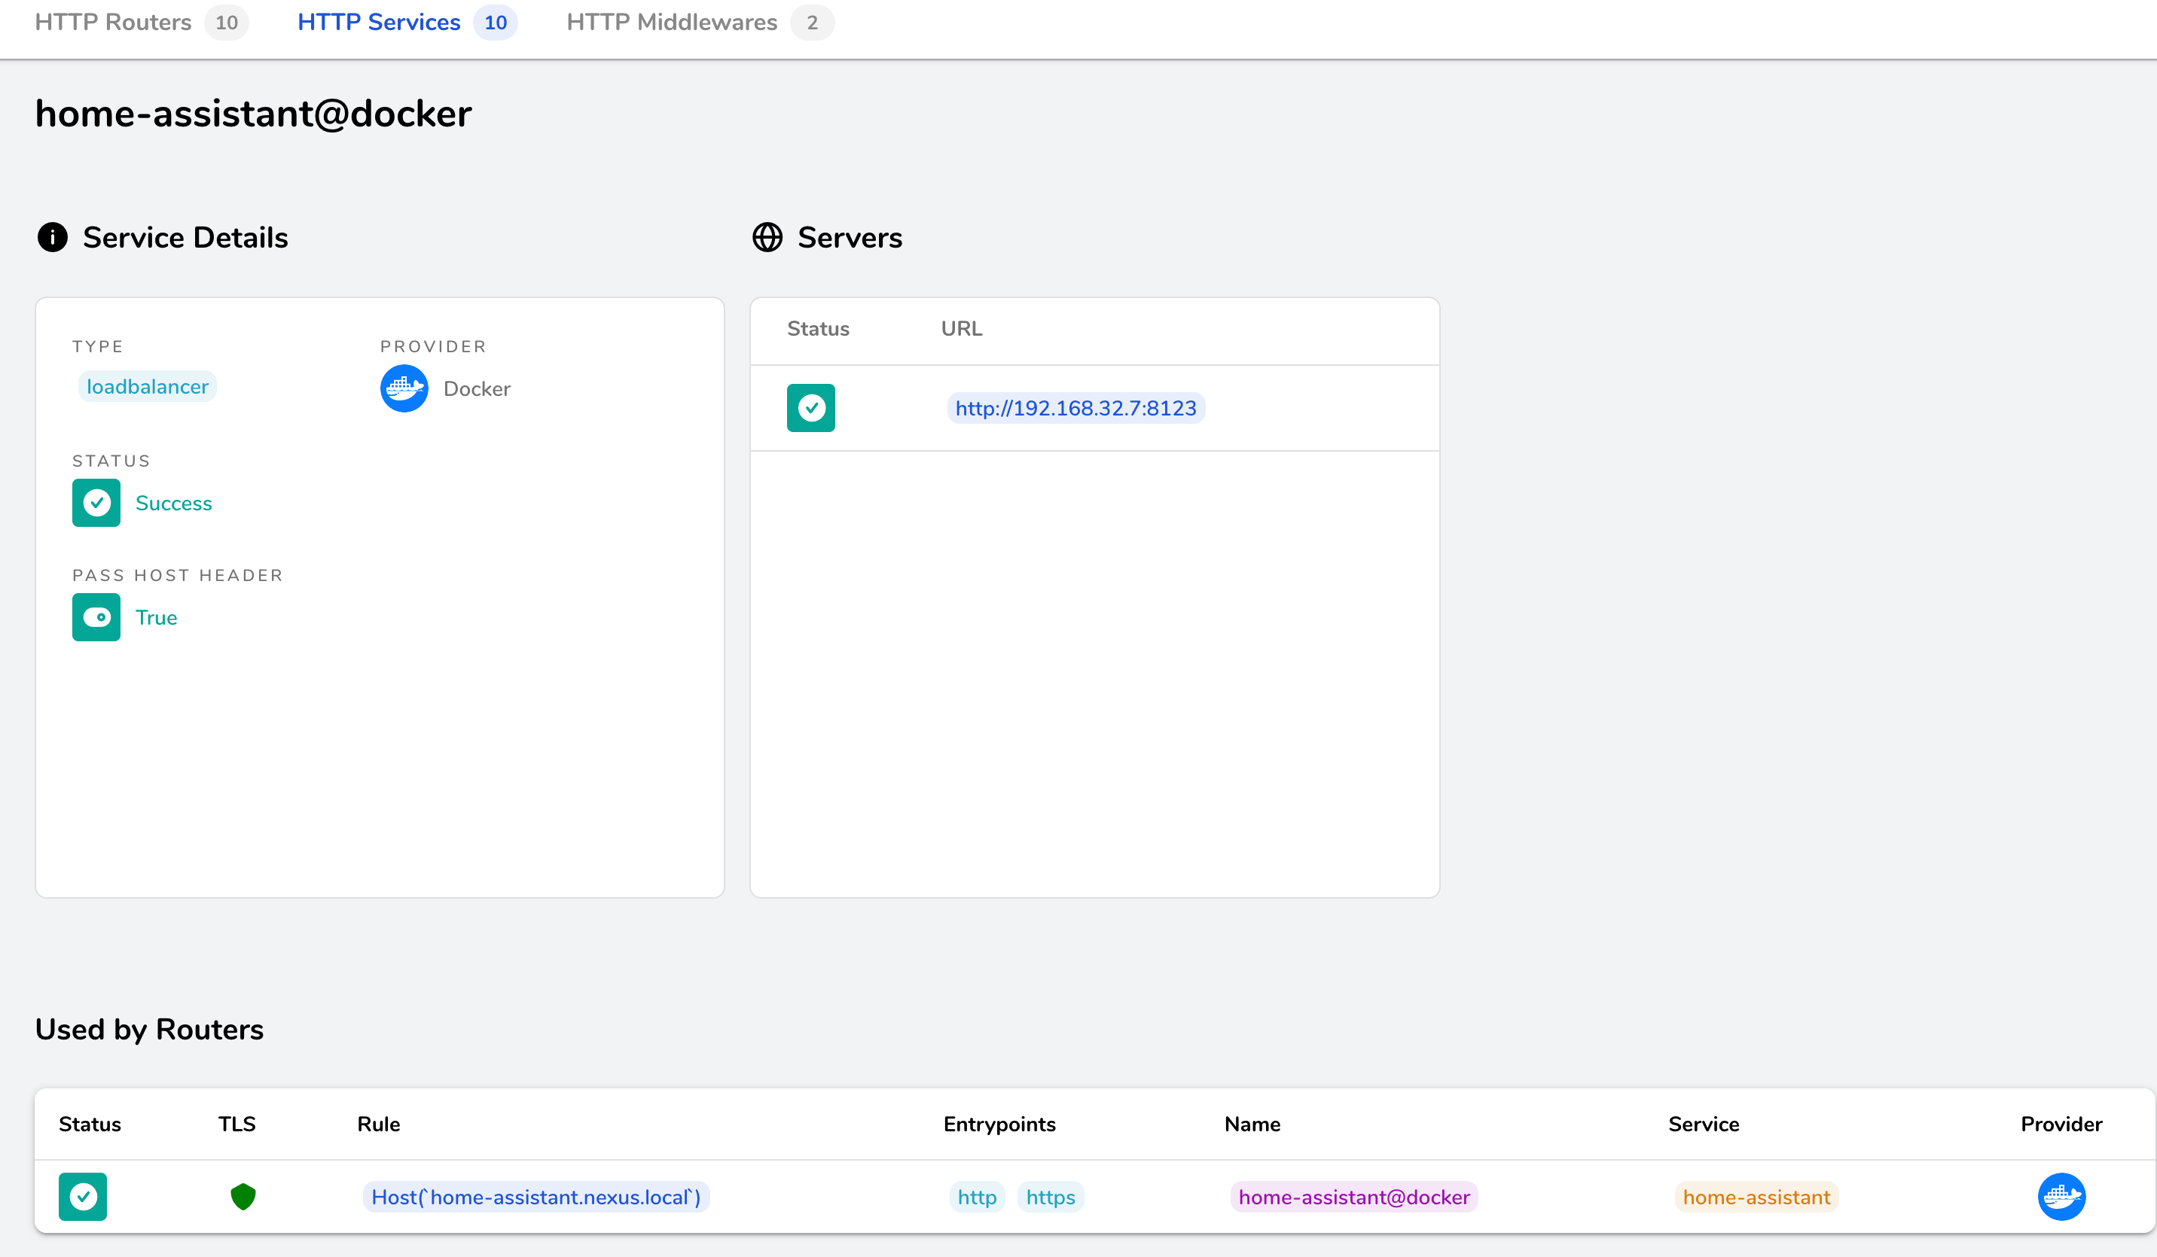Click the Service Details heading
The width and height of the screenshot is (2157, 1257).
click(x=186, y=237)
